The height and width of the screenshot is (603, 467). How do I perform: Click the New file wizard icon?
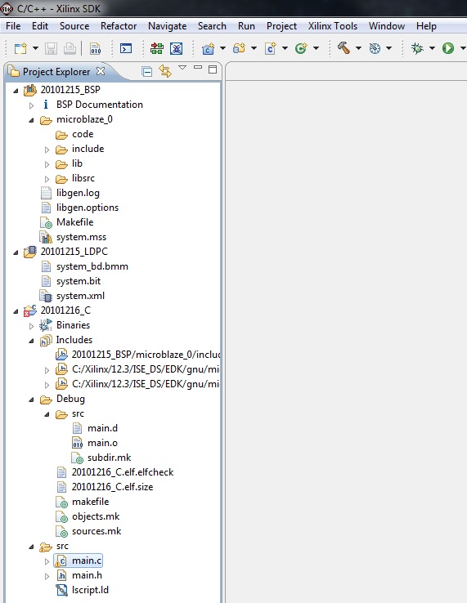(x=20, y=48)
